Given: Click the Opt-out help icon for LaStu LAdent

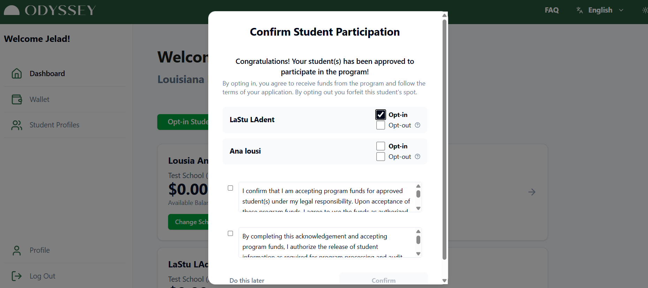Looking at the screenshot, I should [417, 125].
